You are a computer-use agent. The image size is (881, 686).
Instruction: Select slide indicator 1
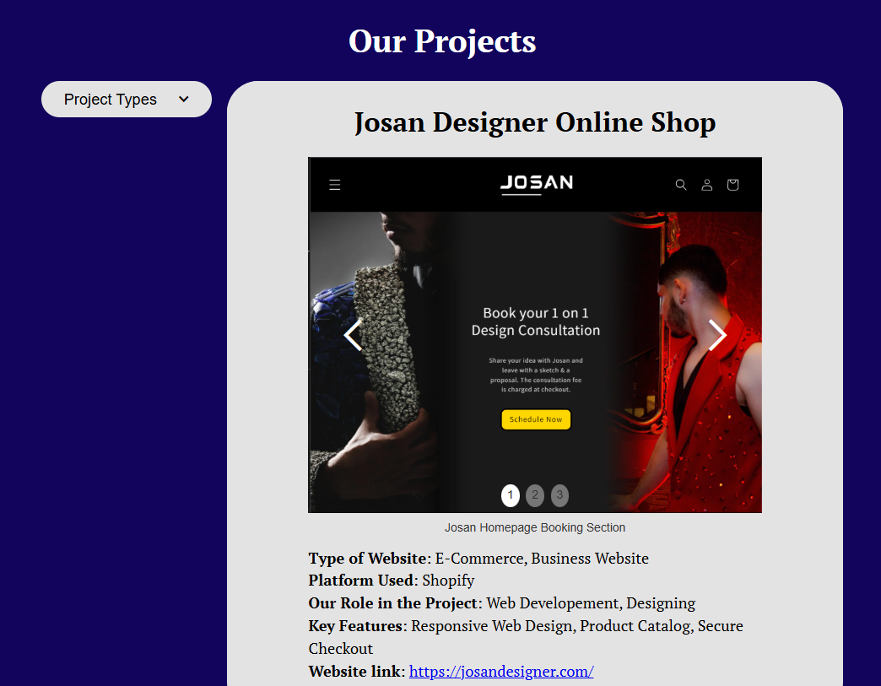click(x=511, y=495)
